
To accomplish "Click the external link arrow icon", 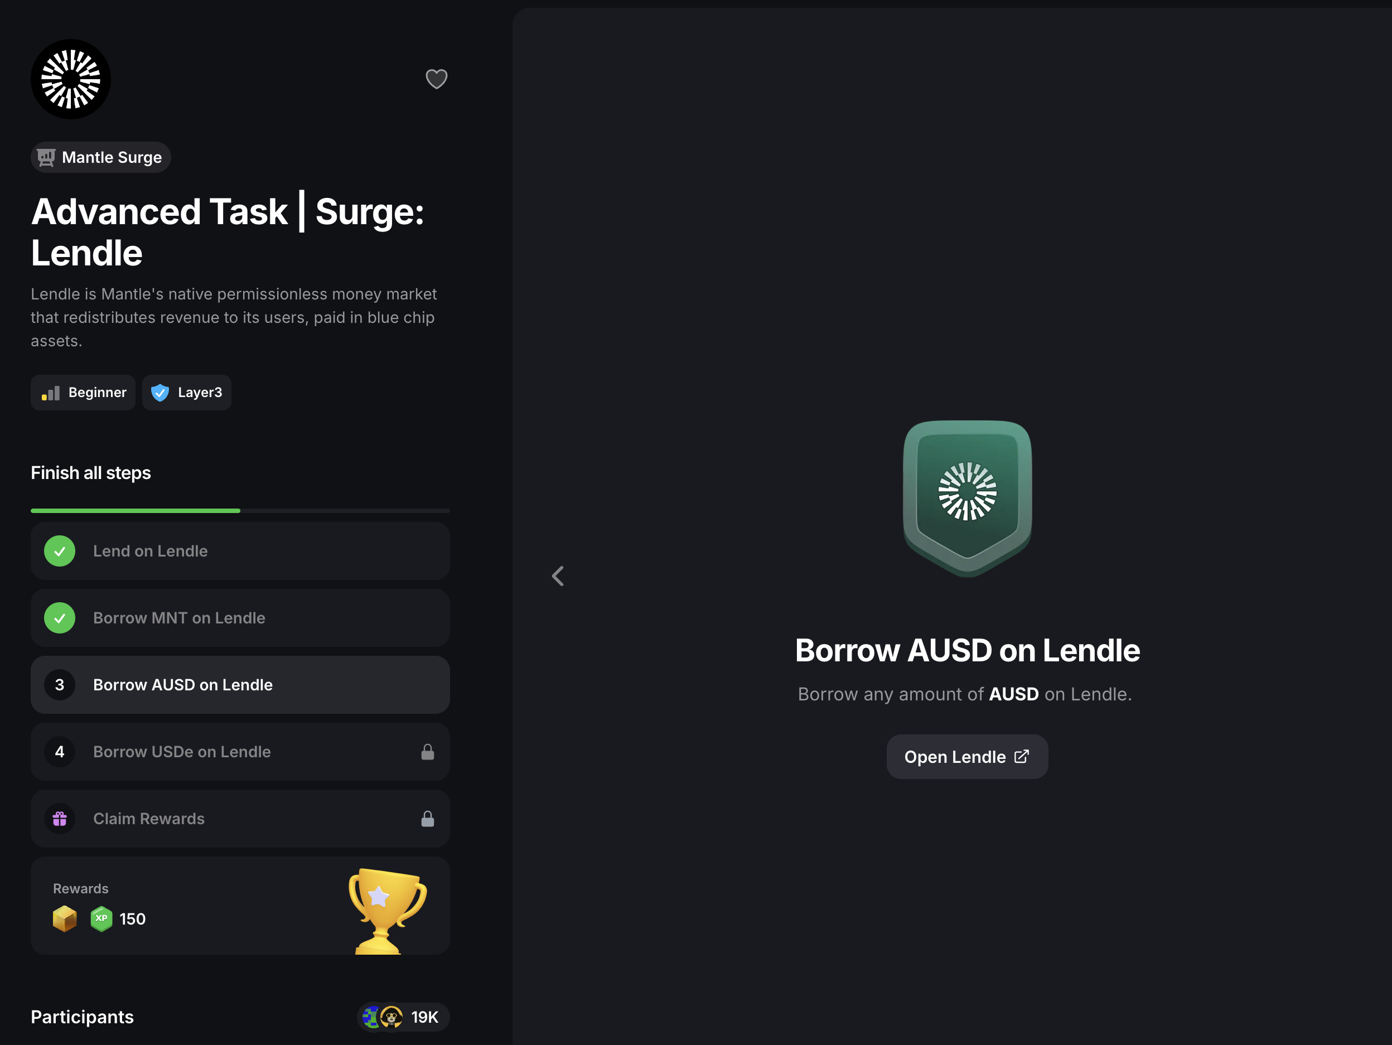I will click(1021, 756).
